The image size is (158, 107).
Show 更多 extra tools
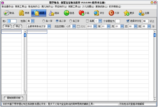pyautogui.click(x=129, y=13)
